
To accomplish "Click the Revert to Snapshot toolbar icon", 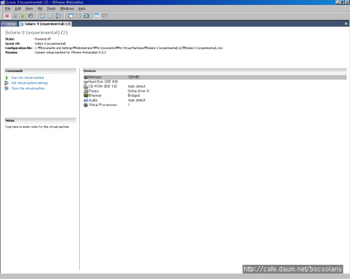I will click(50, 16).
